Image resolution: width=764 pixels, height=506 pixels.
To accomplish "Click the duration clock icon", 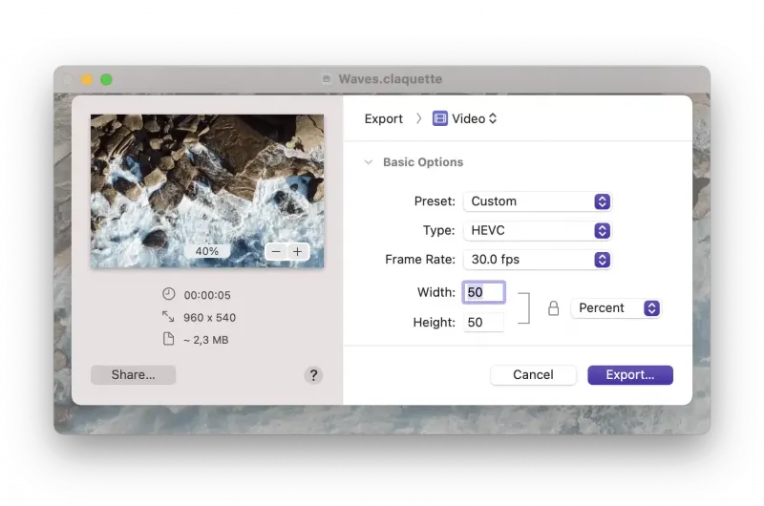I will [x=169, y=294].
